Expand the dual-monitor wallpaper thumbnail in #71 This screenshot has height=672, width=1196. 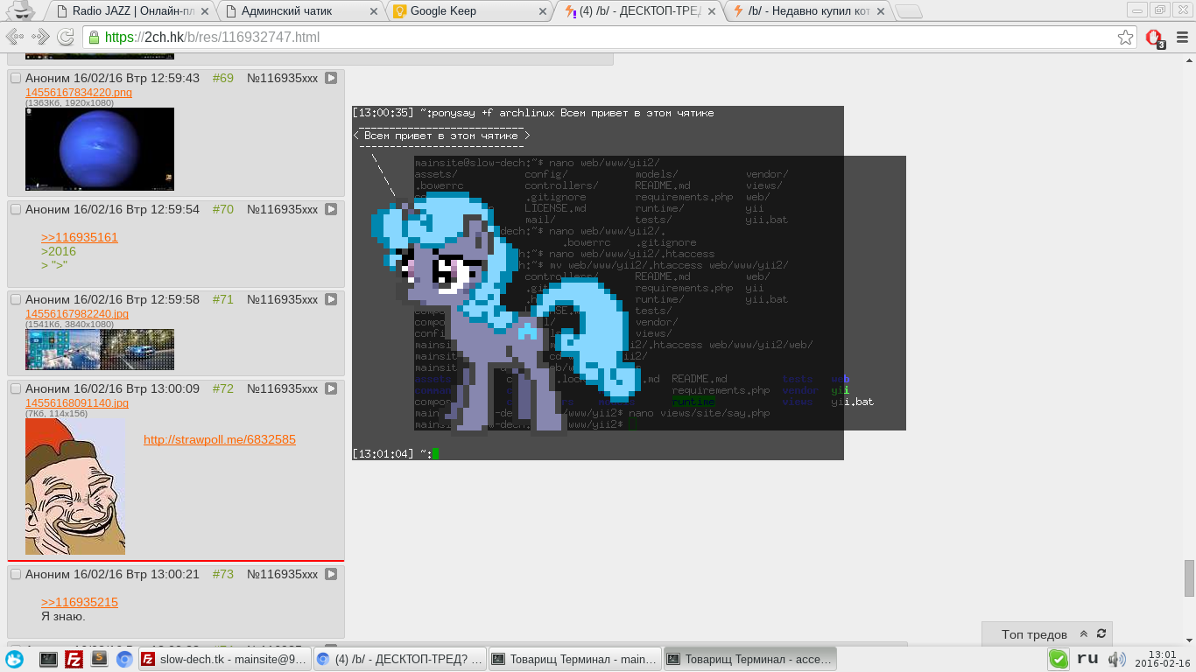pyautogui.click(x=100, y=349)
